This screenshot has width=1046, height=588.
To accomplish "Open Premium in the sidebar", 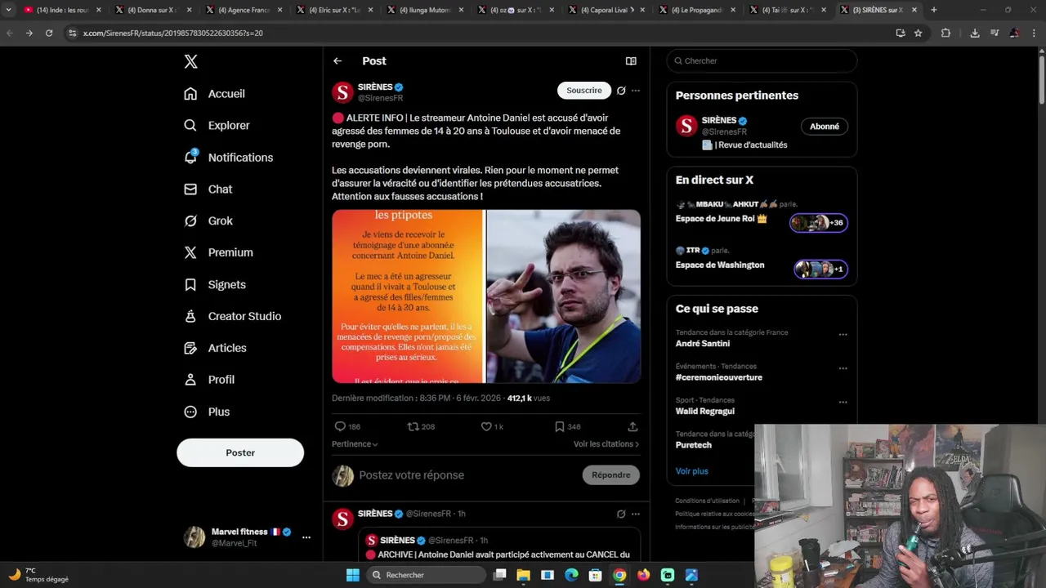I will [218, 253].
